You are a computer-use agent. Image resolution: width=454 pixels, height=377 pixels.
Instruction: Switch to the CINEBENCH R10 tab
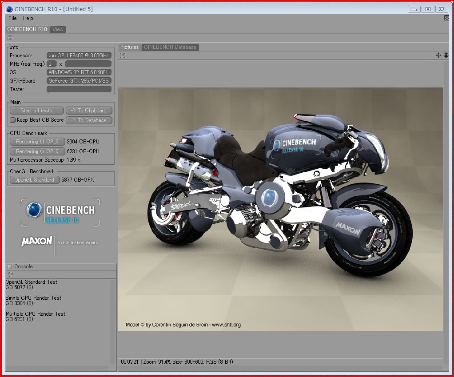[27, 29]
